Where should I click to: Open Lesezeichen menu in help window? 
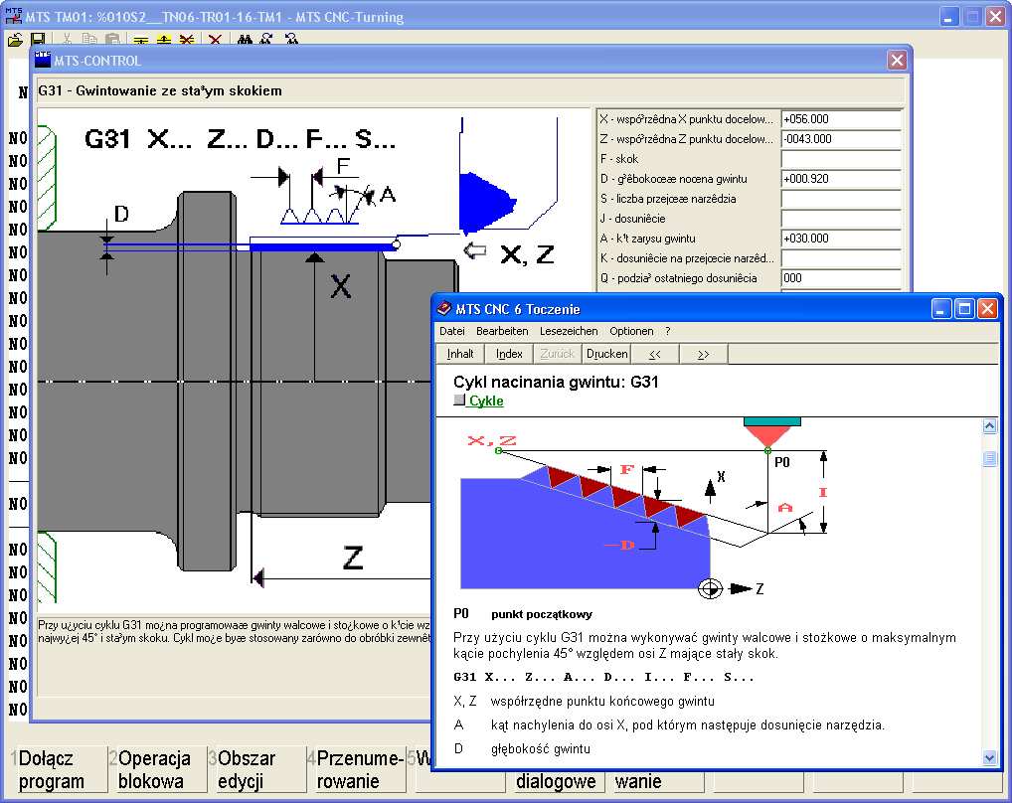[569, 331]
